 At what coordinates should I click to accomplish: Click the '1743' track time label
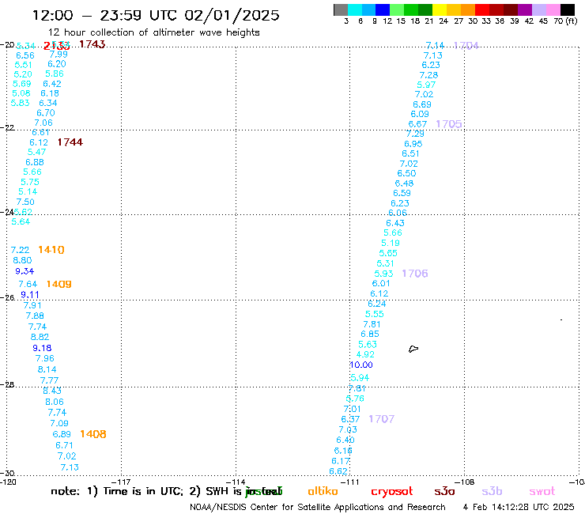(x=92, y=44)
